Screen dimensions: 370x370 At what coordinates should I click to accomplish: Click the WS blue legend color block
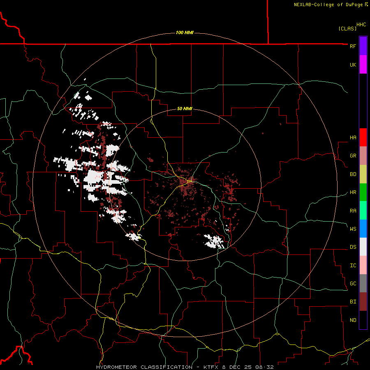coord(363,229)
